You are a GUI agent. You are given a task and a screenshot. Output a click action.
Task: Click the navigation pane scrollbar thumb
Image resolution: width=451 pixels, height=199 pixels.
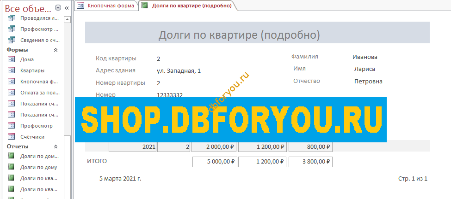click(x=68, y=166)
